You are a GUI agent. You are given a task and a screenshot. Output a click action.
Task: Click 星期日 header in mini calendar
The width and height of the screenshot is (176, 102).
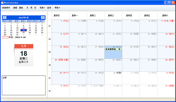[5, 21]
